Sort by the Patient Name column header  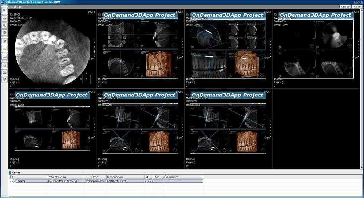[x=65, y=177]
